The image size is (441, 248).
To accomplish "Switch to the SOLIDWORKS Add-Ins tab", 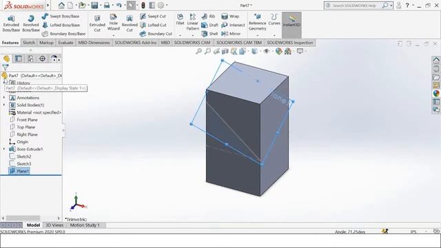I will (136, 43).
